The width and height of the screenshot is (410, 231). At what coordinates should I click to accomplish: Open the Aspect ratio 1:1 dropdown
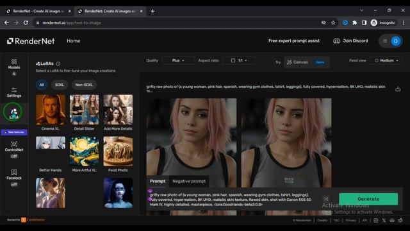tap(239, 60)
